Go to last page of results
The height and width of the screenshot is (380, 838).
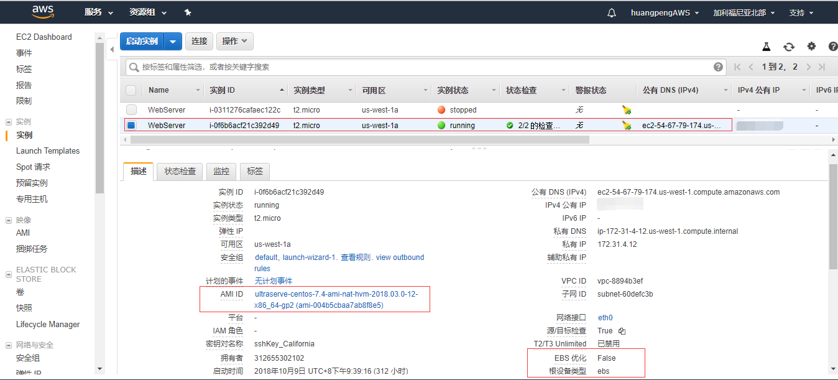point(822,67)
